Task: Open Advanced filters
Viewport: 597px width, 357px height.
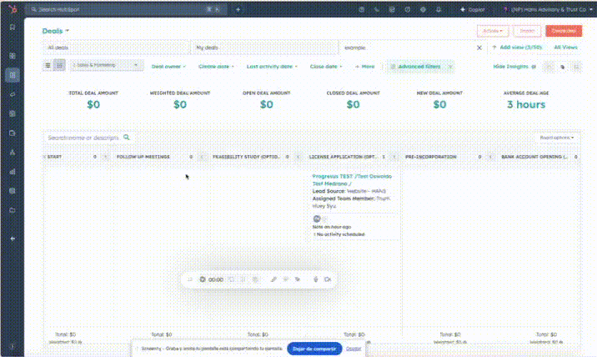Action: pyautogui.click(x=420, y=66)
